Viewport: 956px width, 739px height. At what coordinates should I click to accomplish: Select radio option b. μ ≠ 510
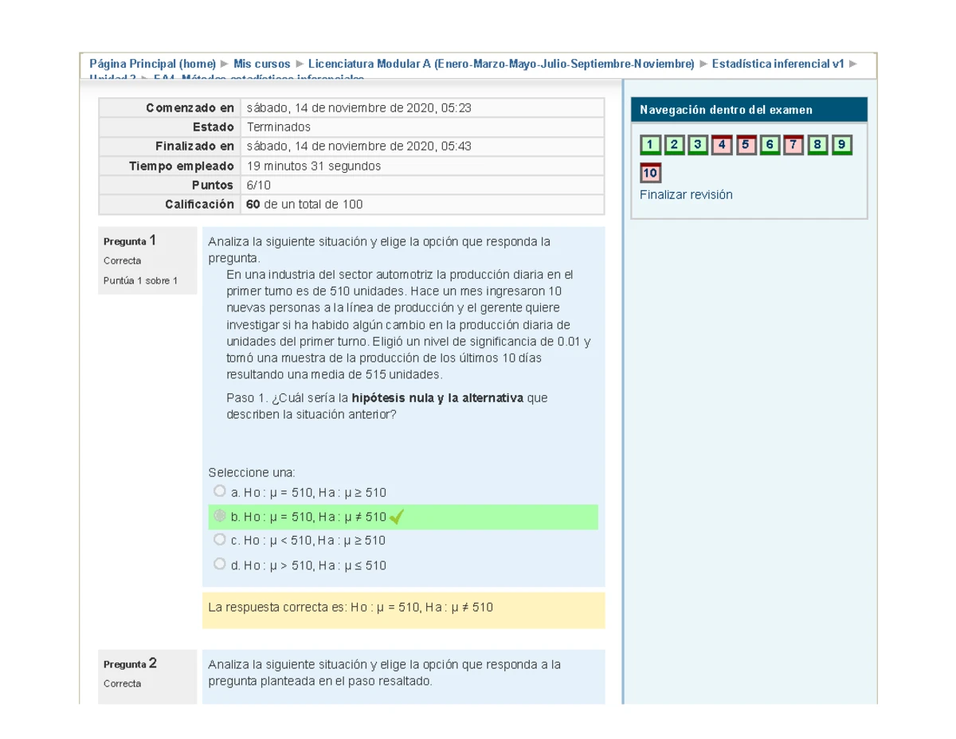220,516
